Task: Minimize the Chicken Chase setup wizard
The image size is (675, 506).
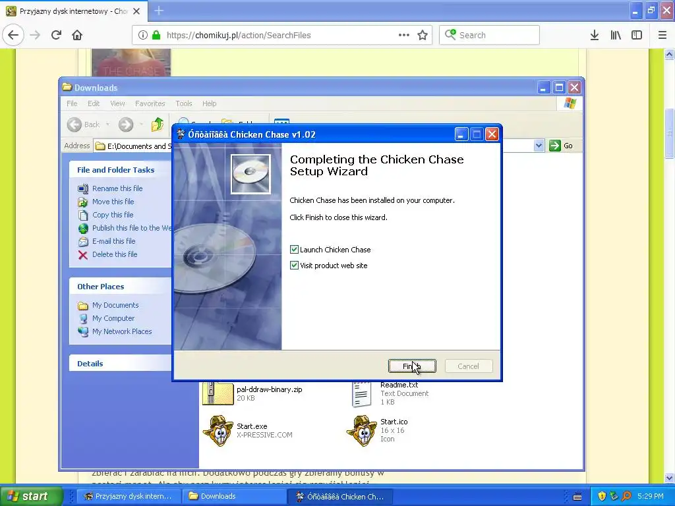Action: click(x=461, y=134)
